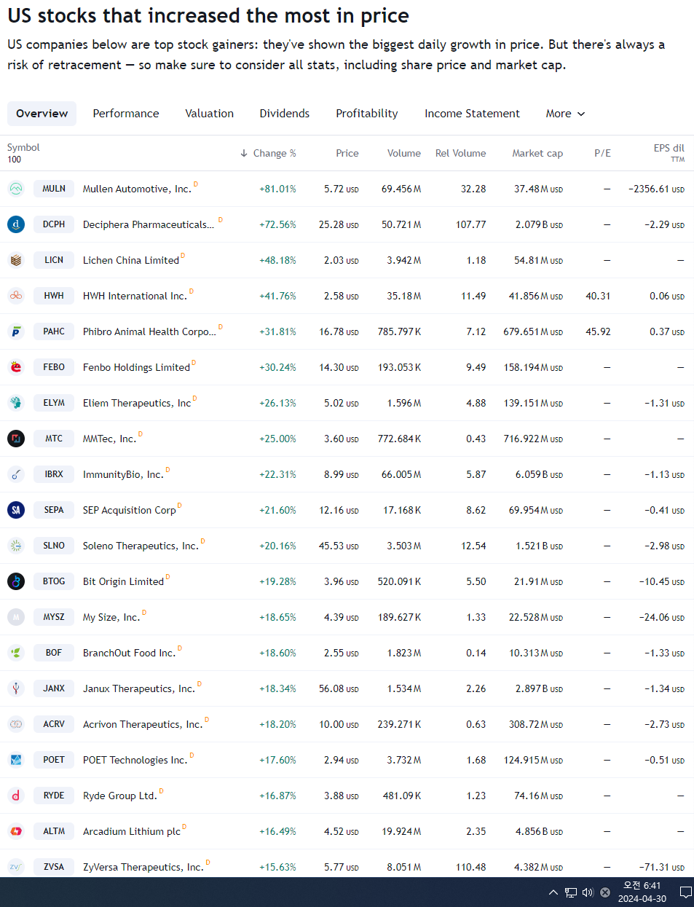This screenshot has width=694, height=907.
Task: Select the Overview tab
Action: [42, 114]
